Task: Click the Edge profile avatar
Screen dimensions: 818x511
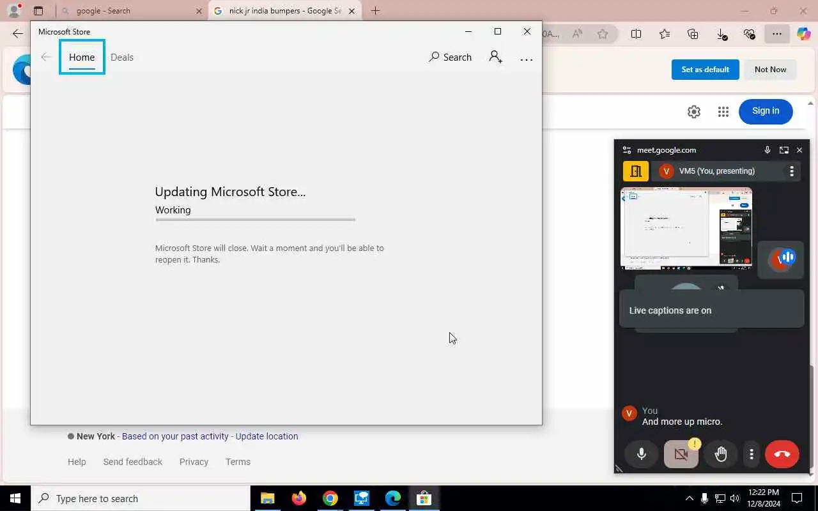Action: click(x=14, y=11)
